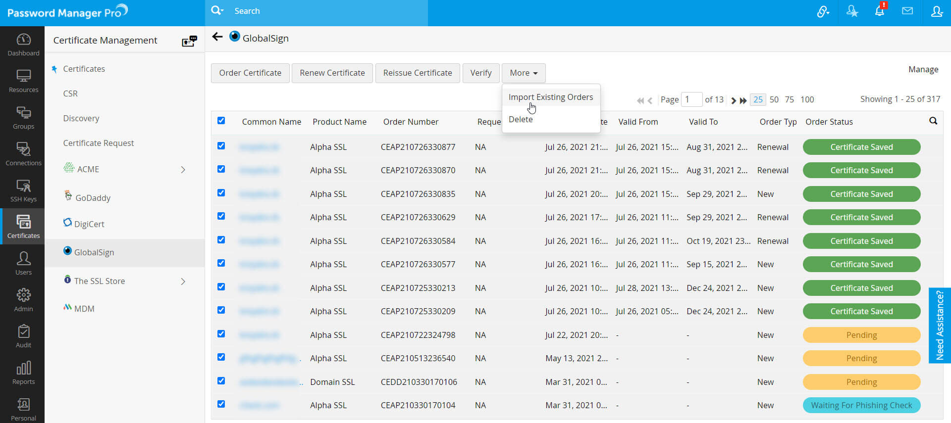Viewport: 951px width, 423px height.
Task: Select Import Existing Orders menu option
Action: 550,97
